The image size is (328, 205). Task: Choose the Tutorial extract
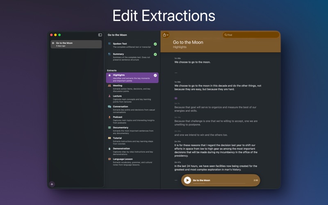(132, 141)
